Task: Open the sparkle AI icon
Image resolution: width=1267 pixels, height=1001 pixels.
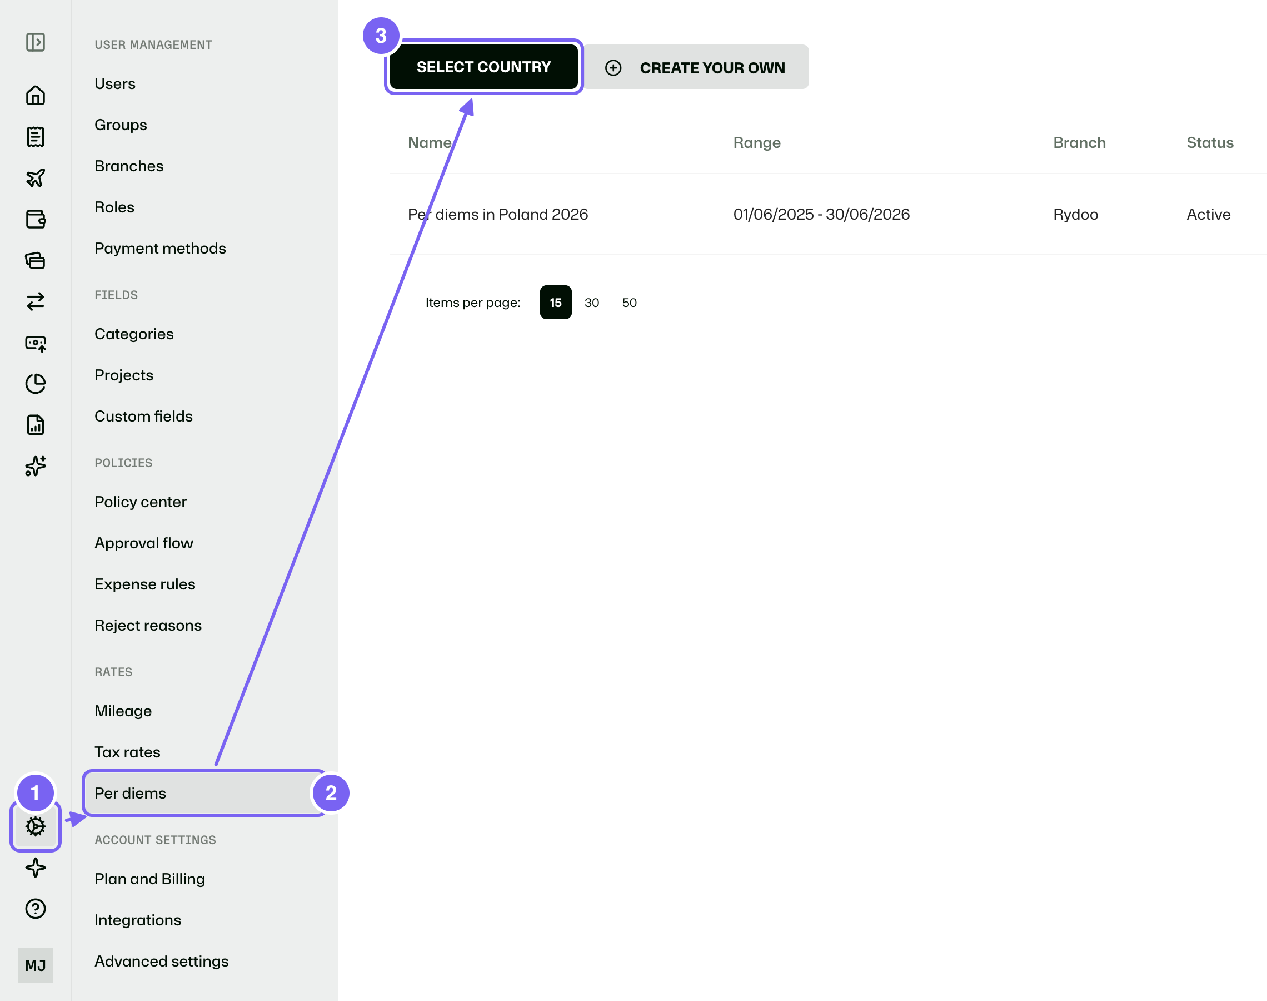Action: pyautogui.click(x=35, y=466)
